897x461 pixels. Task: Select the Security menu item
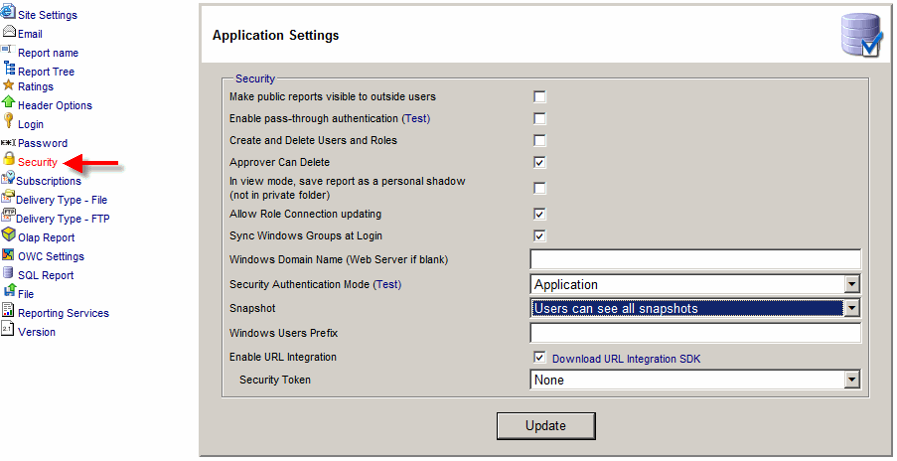(x=37, y=162)
